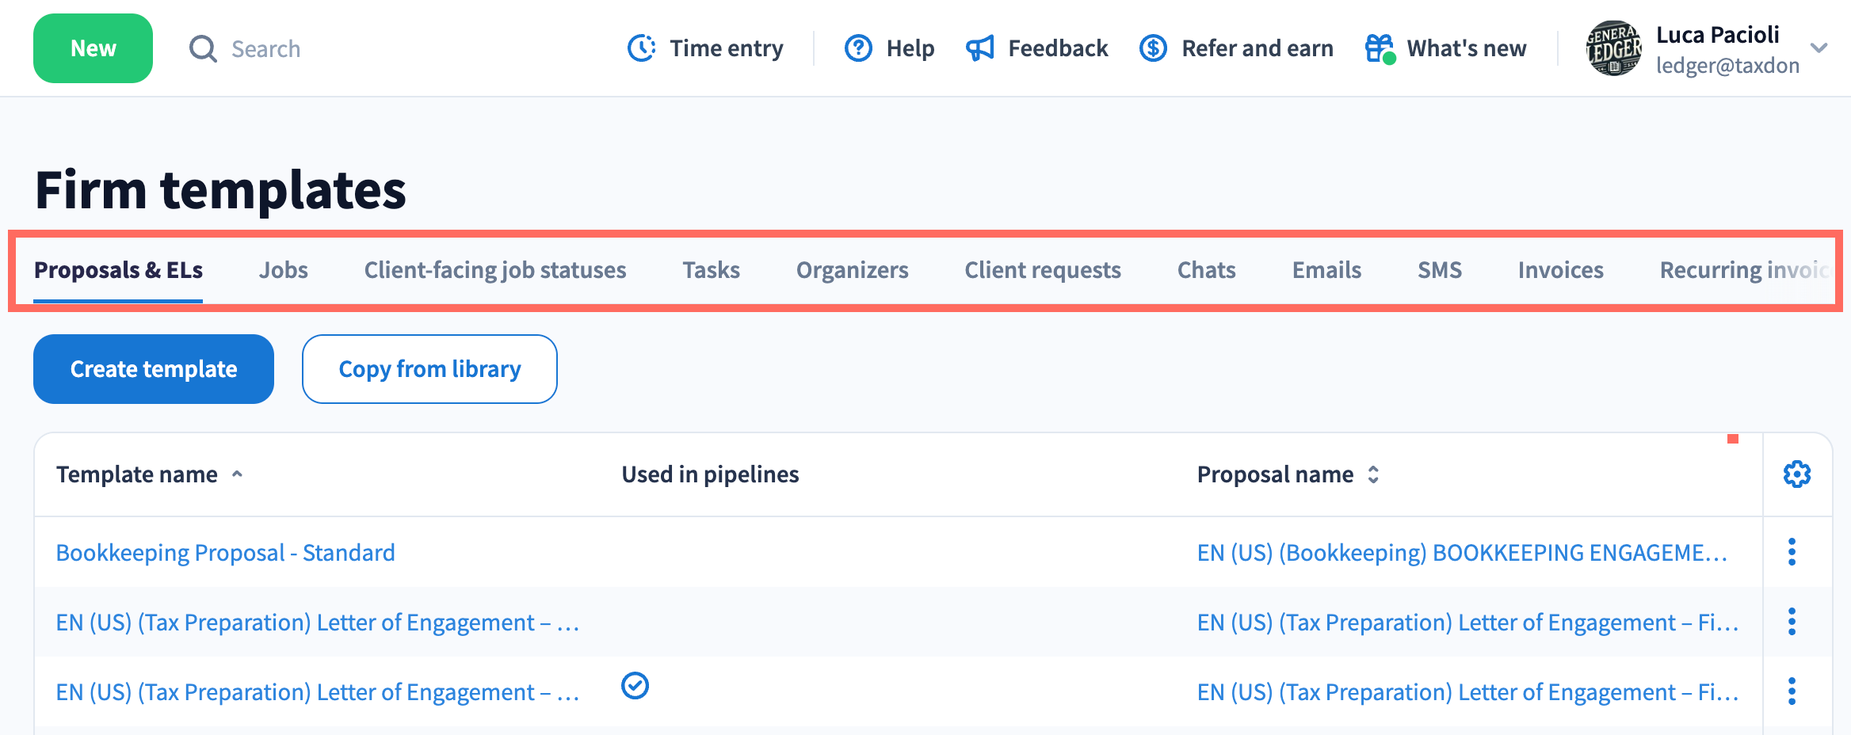Open table column settings gear icon

coord(1796,474)
